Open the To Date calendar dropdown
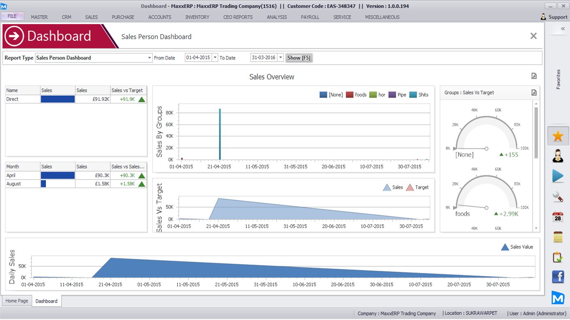The height and width of the screenshot is (320, 570). tap(280, 58)
